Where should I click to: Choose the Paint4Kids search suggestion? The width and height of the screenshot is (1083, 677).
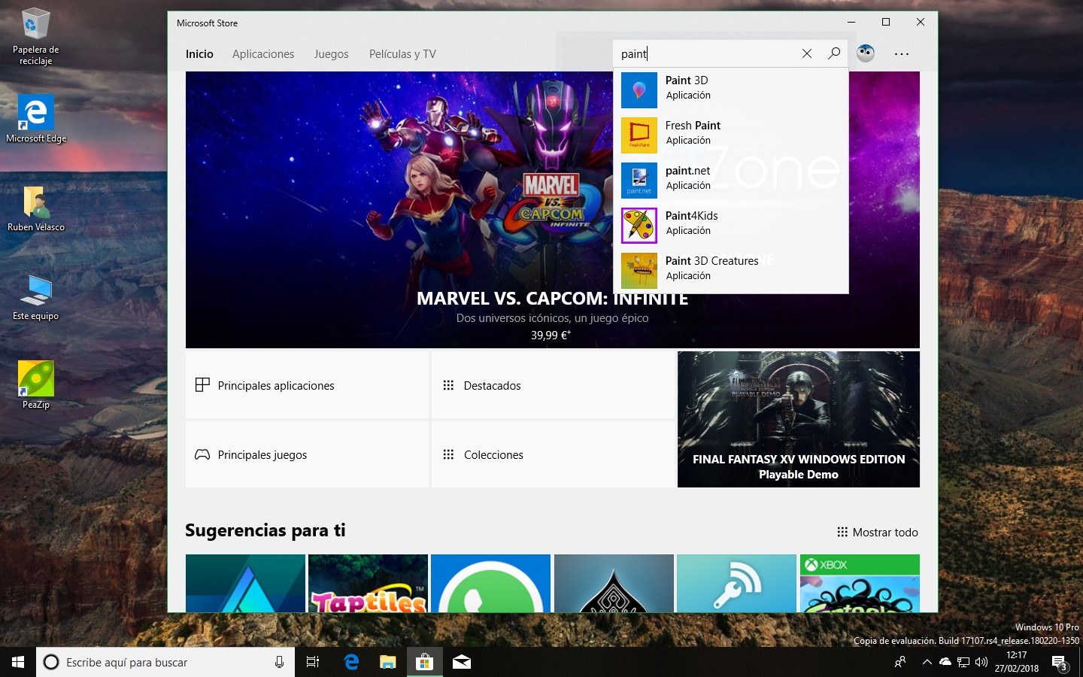pyautogui.click(x=731, y=226)
